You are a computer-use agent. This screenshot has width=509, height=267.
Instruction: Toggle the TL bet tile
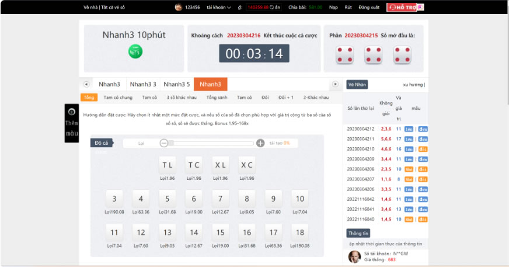pos(167,165)
